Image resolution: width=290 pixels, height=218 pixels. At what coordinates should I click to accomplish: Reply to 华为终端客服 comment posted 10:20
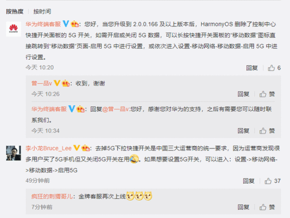(x=252, y=68)
